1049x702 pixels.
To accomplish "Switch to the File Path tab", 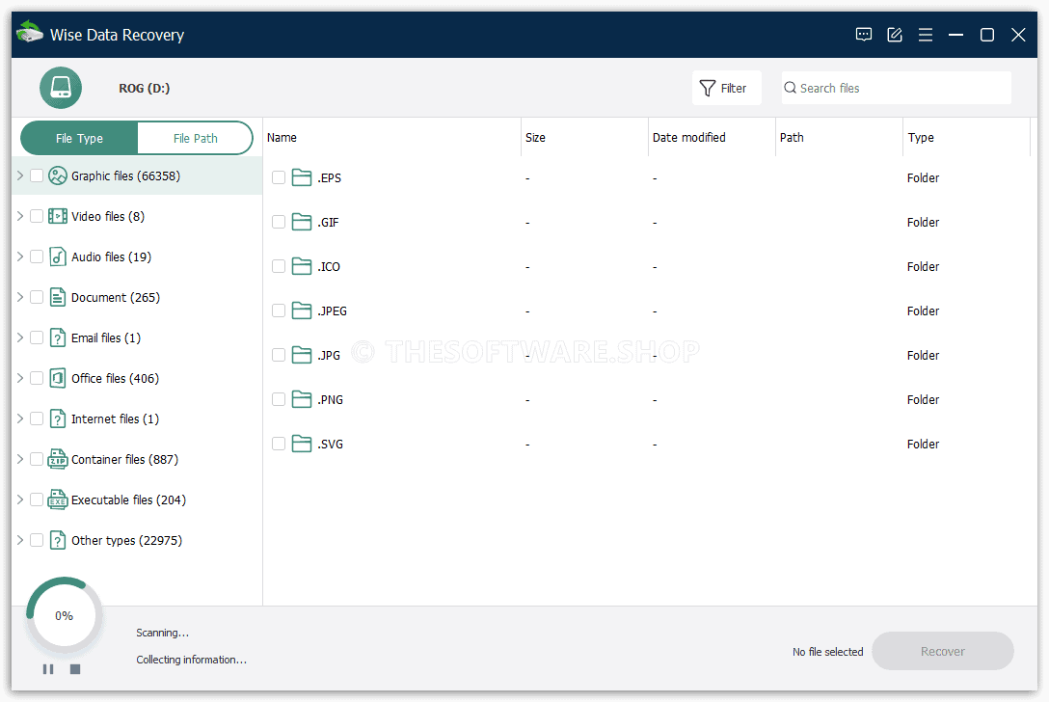I will [x=195, y=139].
